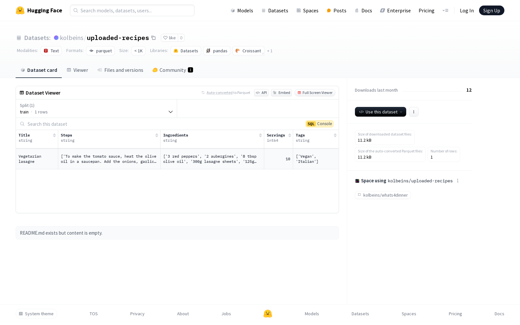
Task: Click the Tags cell with Vegan, Italian
Action: (x=316, y=159)
